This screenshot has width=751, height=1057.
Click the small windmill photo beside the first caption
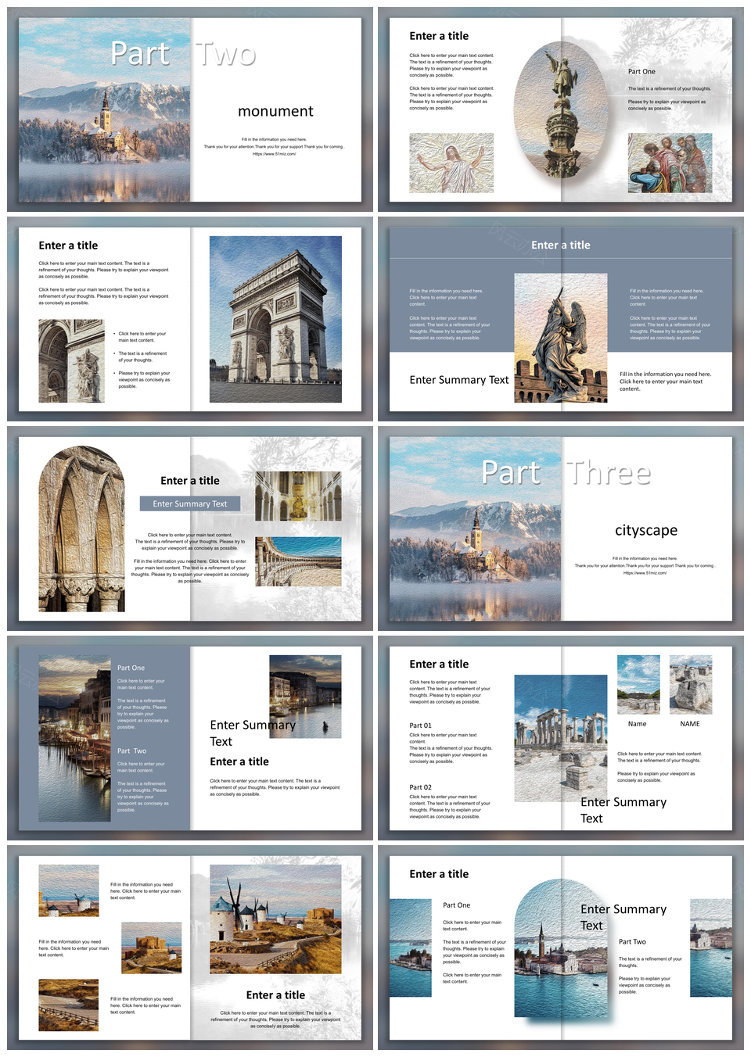tap(69, 890)
